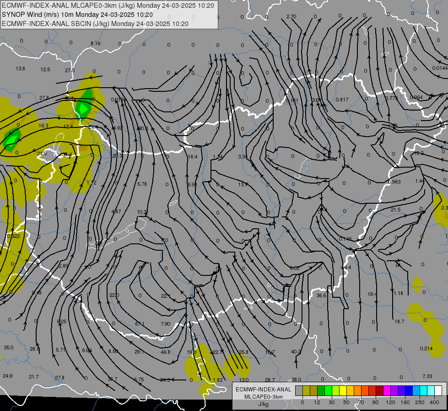Image resolution: width=448 pixels, height=411 pixels.
Task: Click the legend scale value 160
Action: 405,402
